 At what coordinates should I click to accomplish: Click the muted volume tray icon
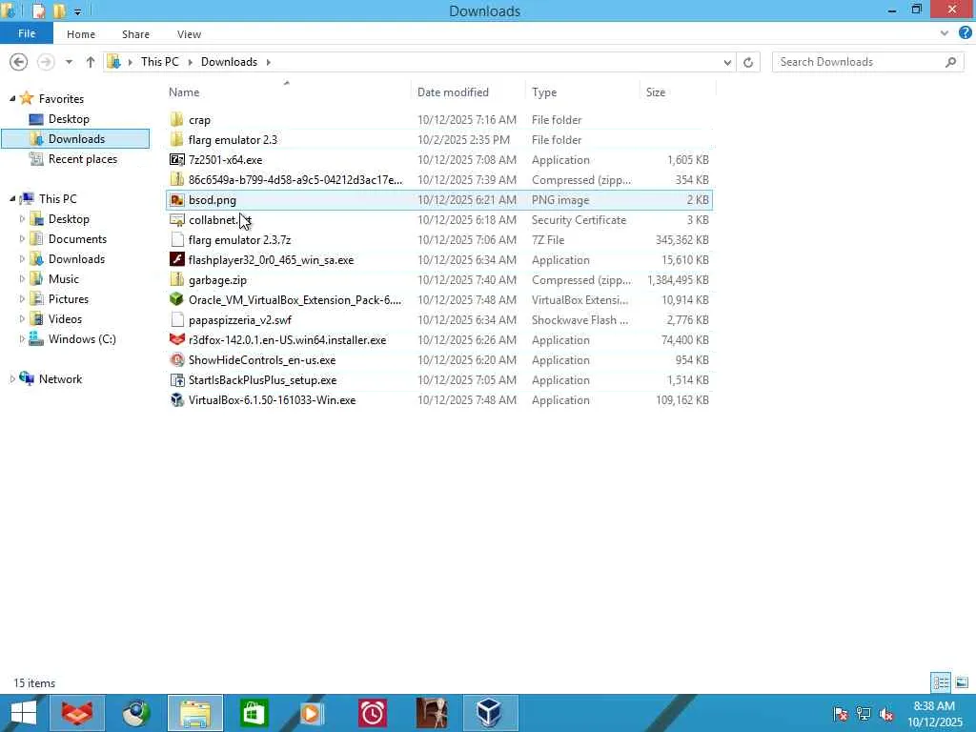885,714
